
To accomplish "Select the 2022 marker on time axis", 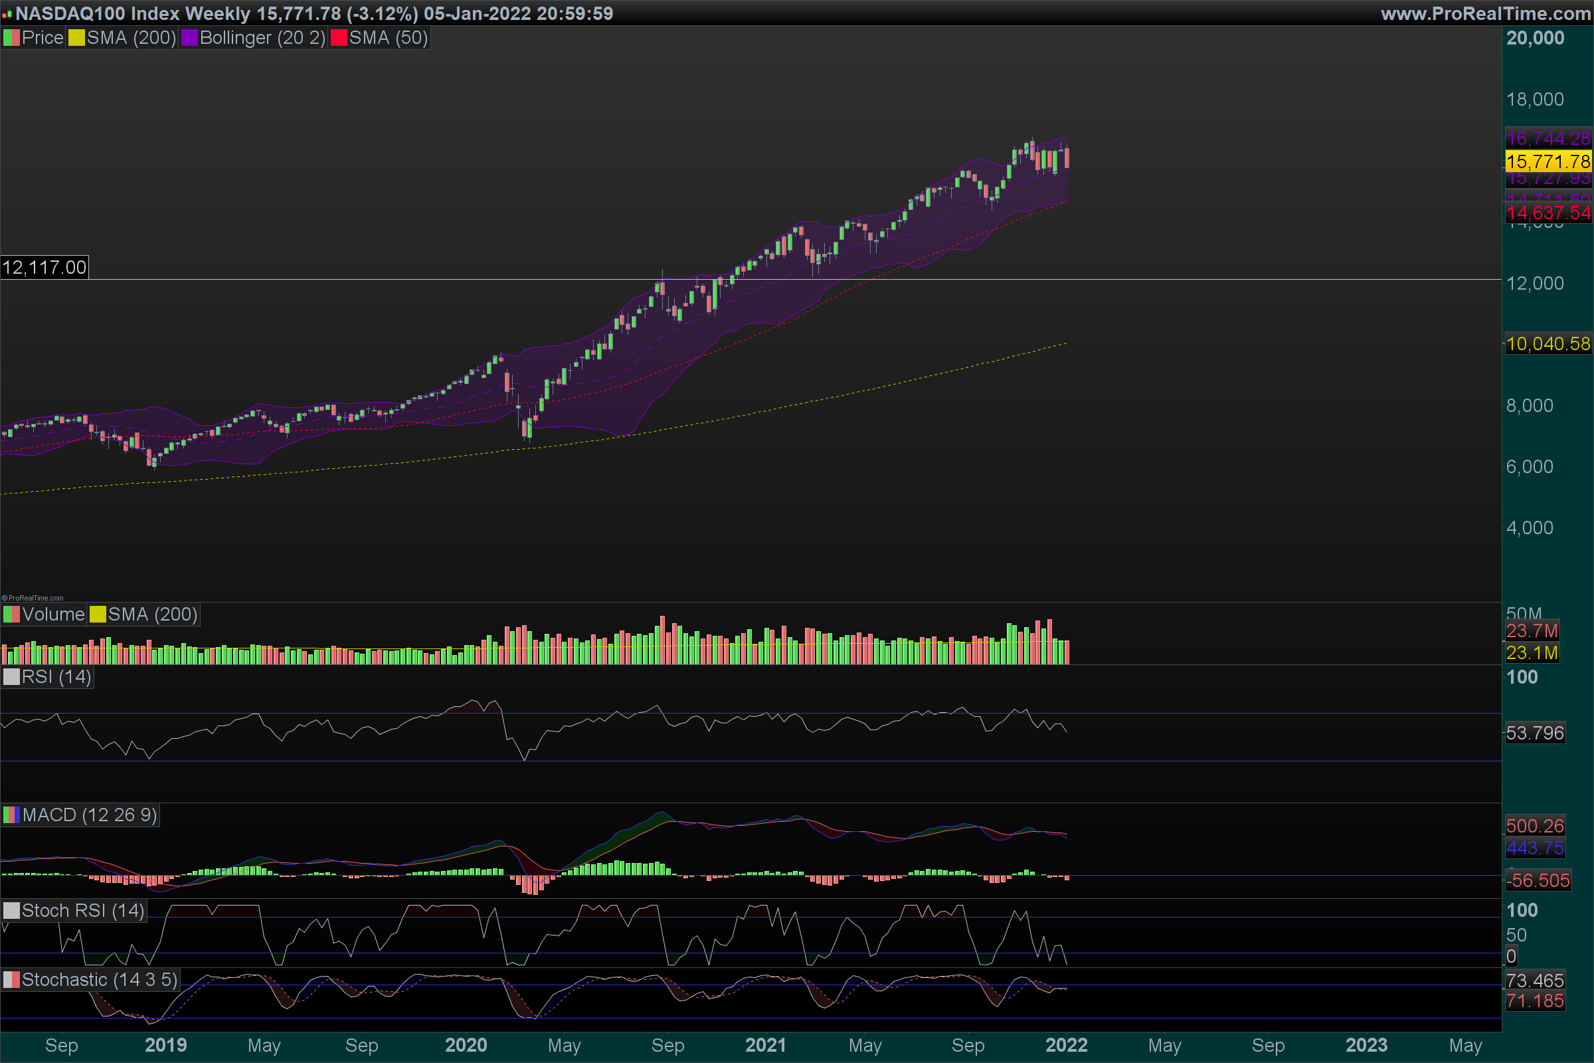I will (x=1066, y=1044).
